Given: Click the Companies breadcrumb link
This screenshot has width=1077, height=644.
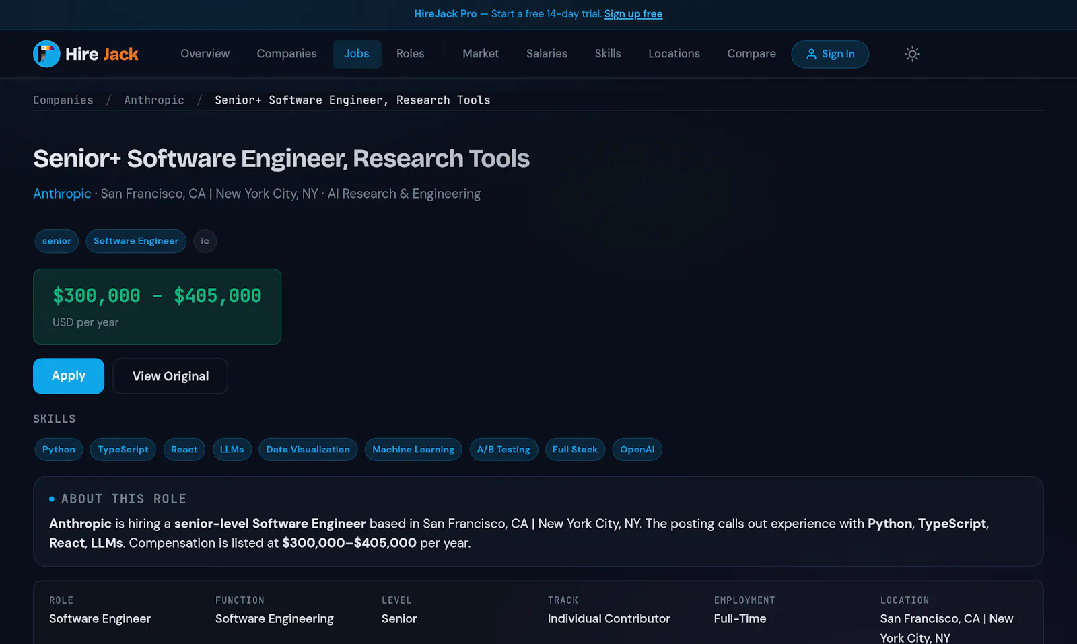Looking at the screenshot, I should point(63,100).
